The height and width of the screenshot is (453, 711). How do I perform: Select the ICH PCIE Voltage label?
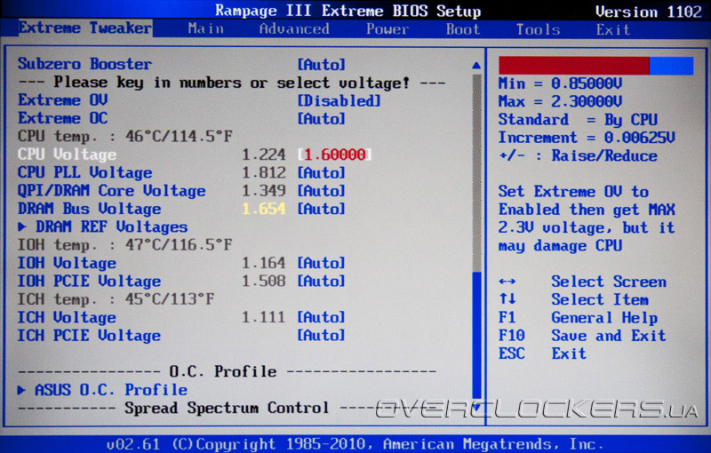point(90,335)
